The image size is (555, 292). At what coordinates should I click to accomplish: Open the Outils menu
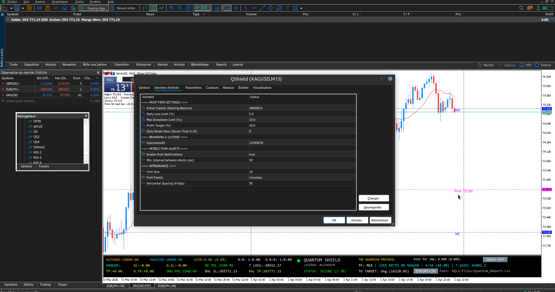pyautogui.click(x=79, y=2)
